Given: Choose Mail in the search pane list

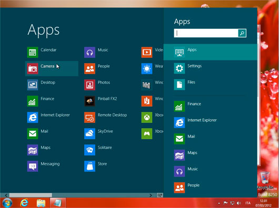Looking at the screenshot, I should (x=210, y=139).
